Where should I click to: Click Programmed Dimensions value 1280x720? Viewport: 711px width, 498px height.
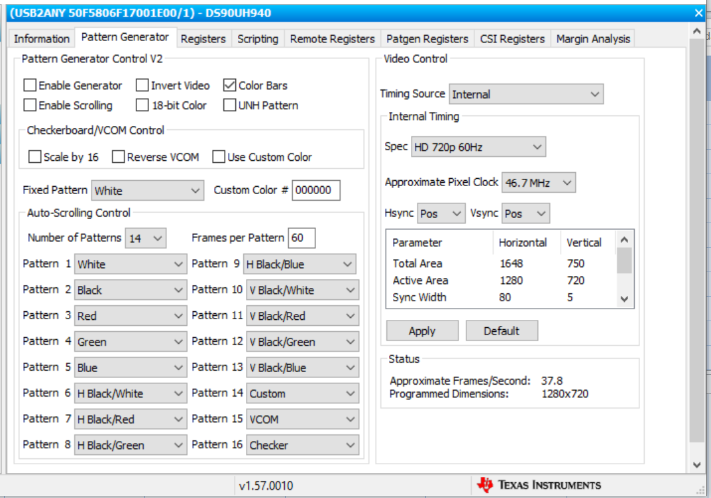tap(565, 394)
